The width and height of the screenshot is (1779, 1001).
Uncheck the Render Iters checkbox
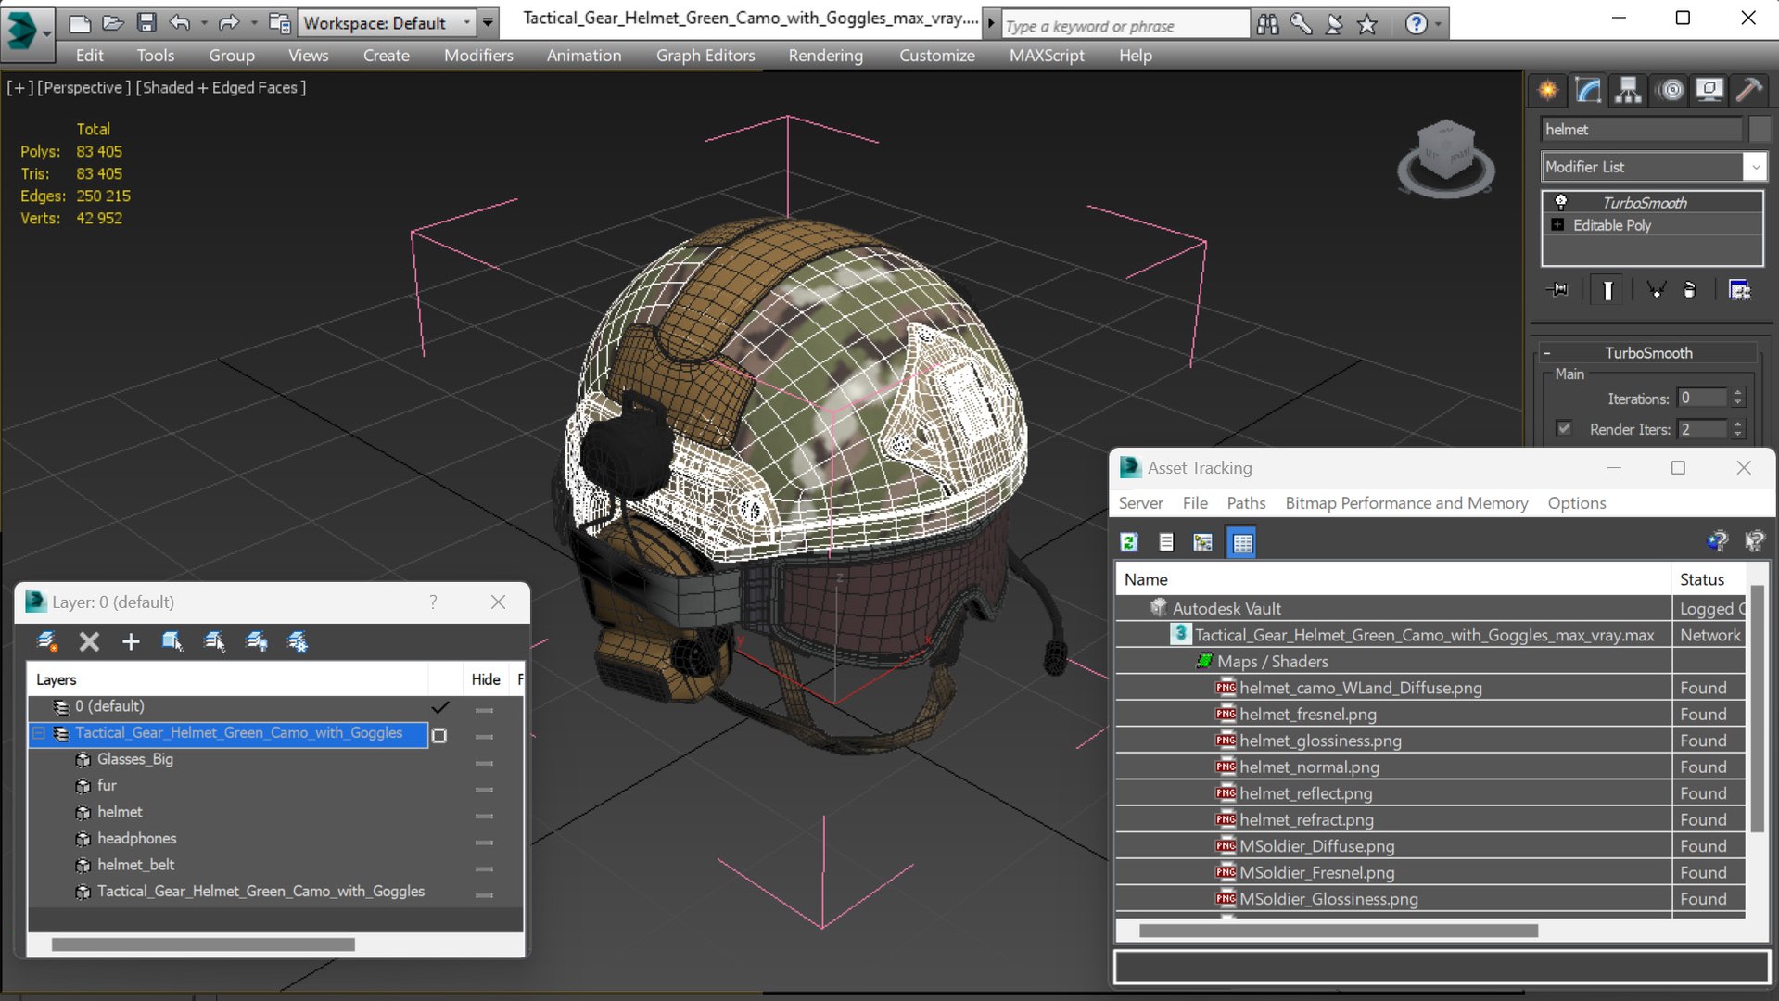[x=1564, y=428]
